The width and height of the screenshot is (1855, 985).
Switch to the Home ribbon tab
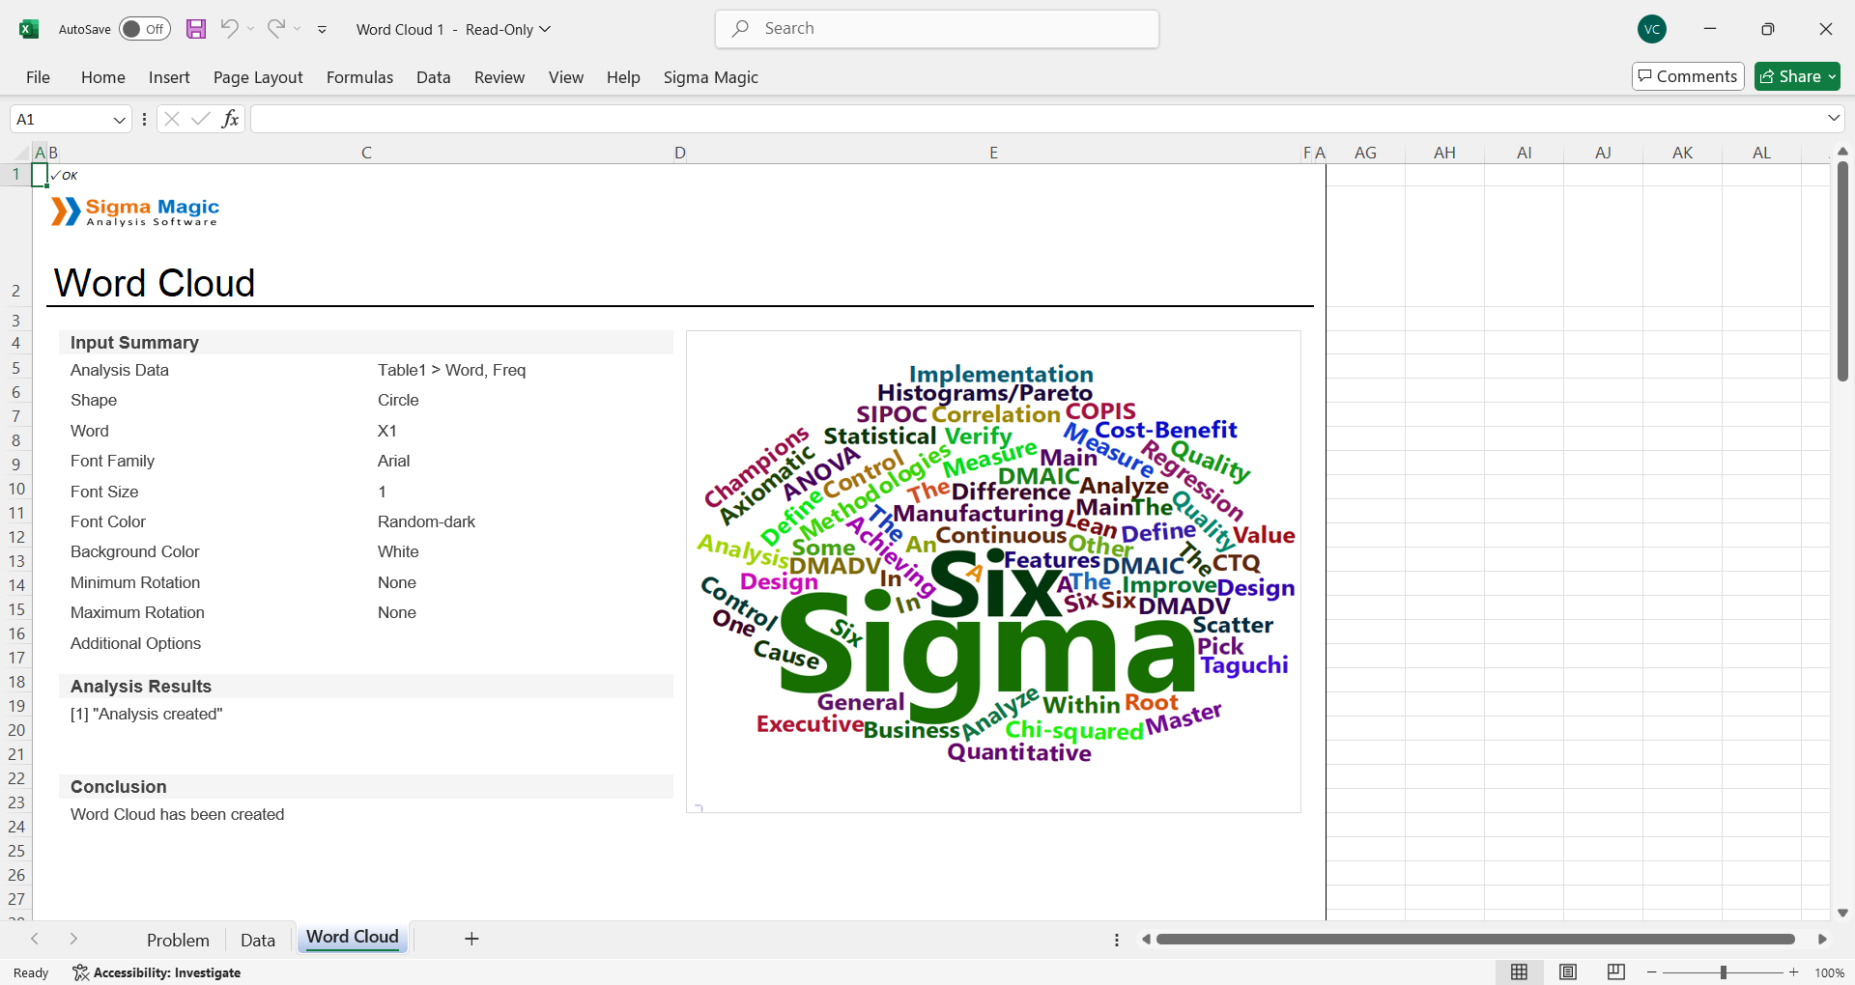tap(103, 77)
